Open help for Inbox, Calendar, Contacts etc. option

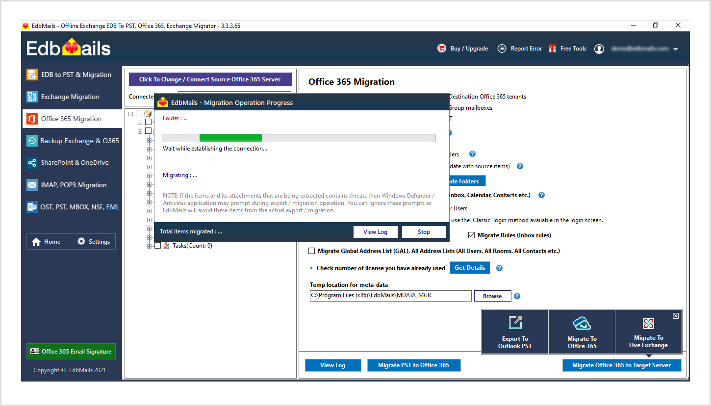pyautogui.click(x=541, y=195)
